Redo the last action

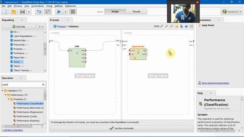coord(48,12)
